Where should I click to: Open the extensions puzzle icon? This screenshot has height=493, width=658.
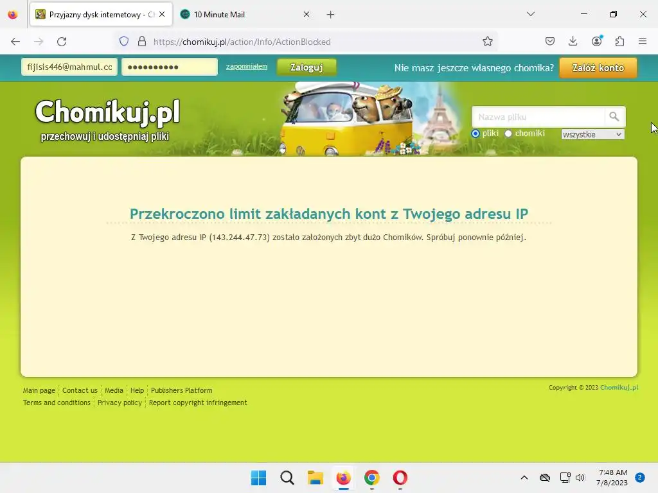pyautogui.click(x=619, y=42)
